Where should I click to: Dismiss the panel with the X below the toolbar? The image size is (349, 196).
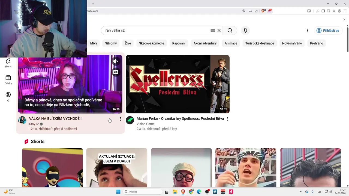[x=344, y=19]
